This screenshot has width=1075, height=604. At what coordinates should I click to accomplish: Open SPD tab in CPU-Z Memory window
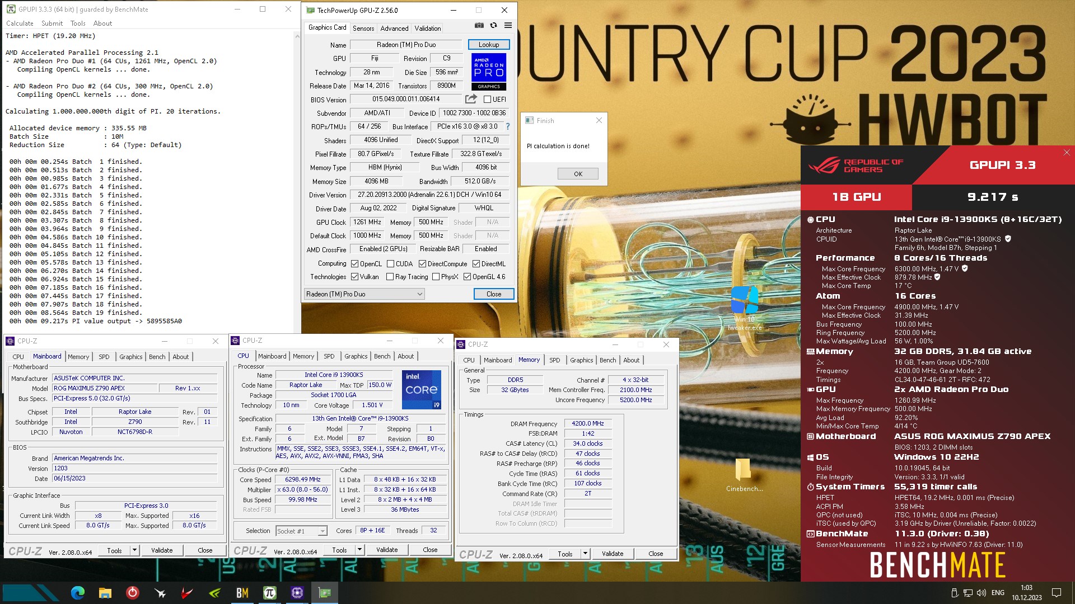554,360
